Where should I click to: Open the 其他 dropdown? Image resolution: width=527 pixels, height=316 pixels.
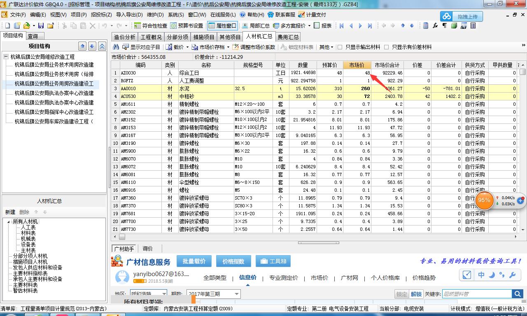[326, 47]
